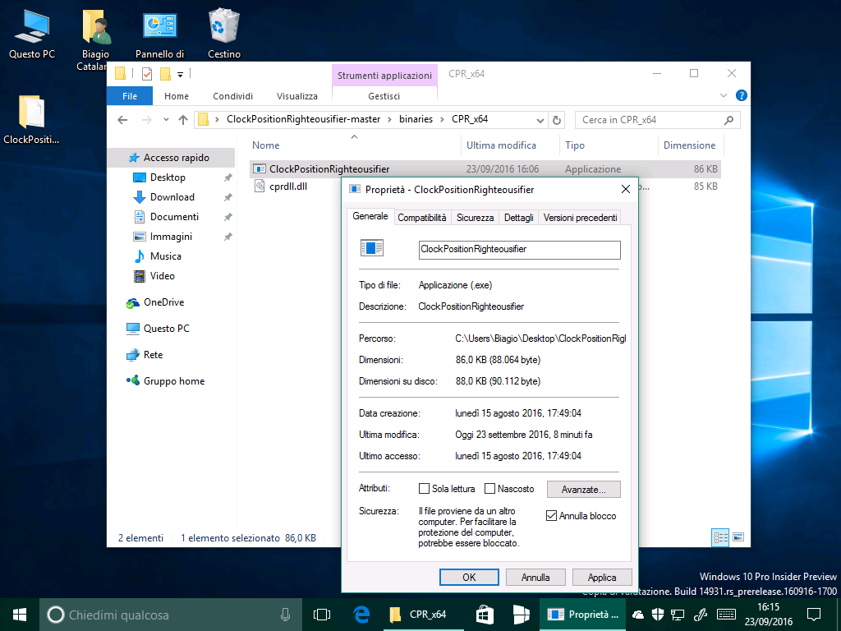Switch to Dettagli tab
The height and width of the screenshot is (631, 841).
click(519, 217)
